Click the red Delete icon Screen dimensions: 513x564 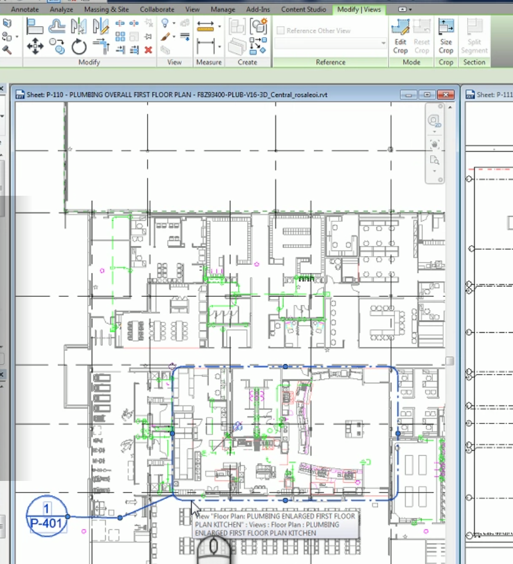click(x=148, y=49)
